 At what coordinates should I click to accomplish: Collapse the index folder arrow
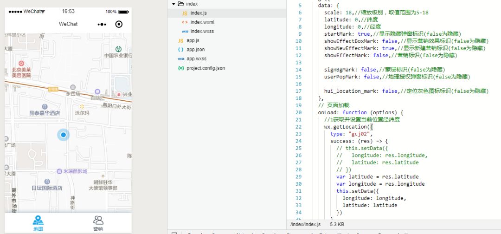[173, 4]
